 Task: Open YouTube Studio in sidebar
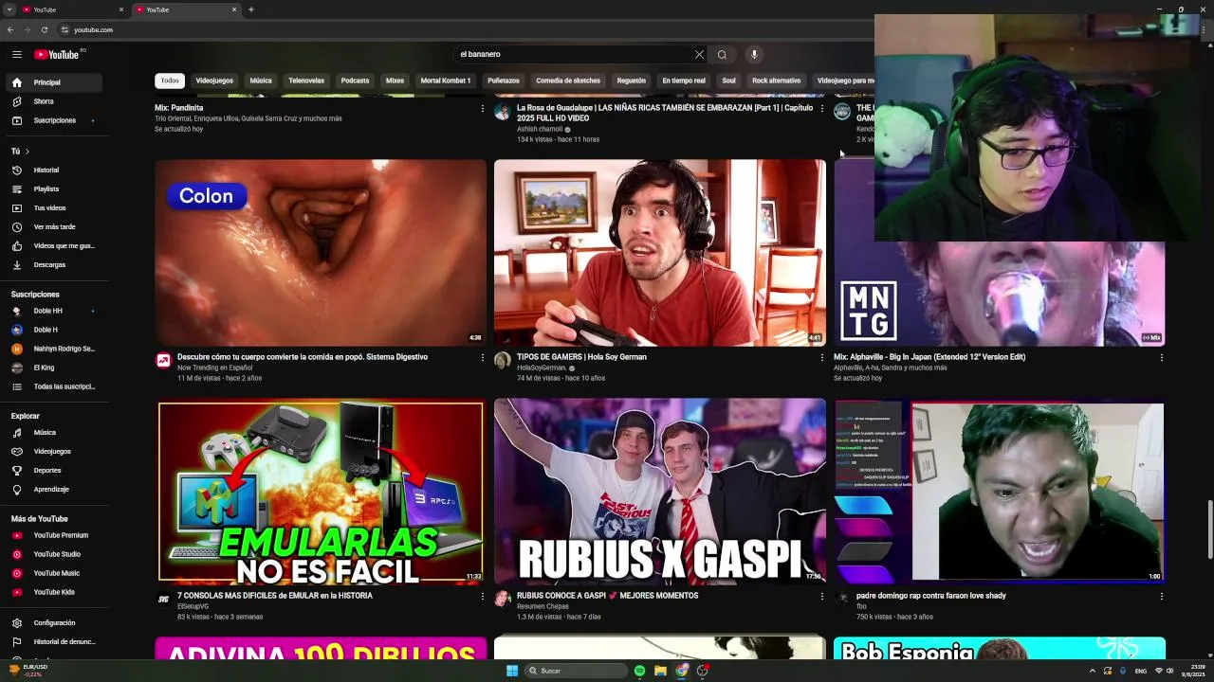(x=54, y=554)
